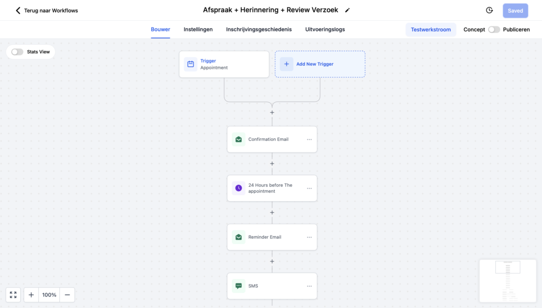The height and width of the screenshot is (308, 542).
Task: Open the version history clock icon
Action: pyautogui.click(x=489, y=11)
